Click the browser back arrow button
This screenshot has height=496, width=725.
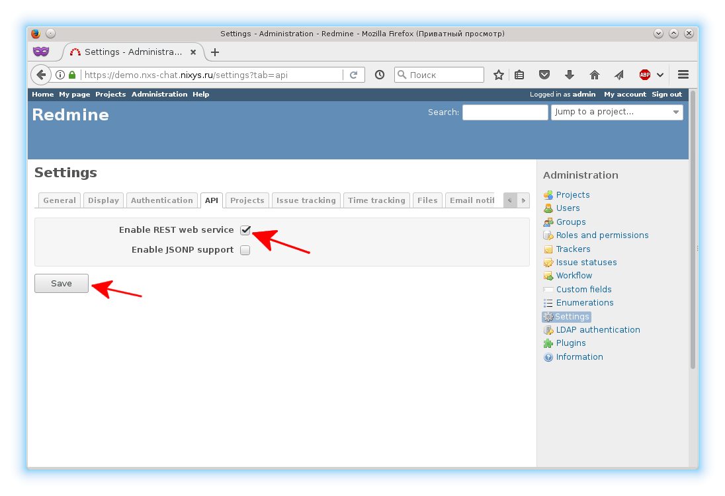click(41, 75)
